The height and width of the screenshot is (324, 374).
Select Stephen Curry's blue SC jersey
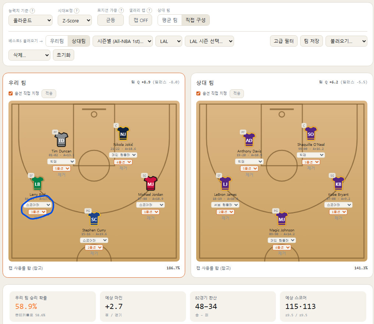94,219
